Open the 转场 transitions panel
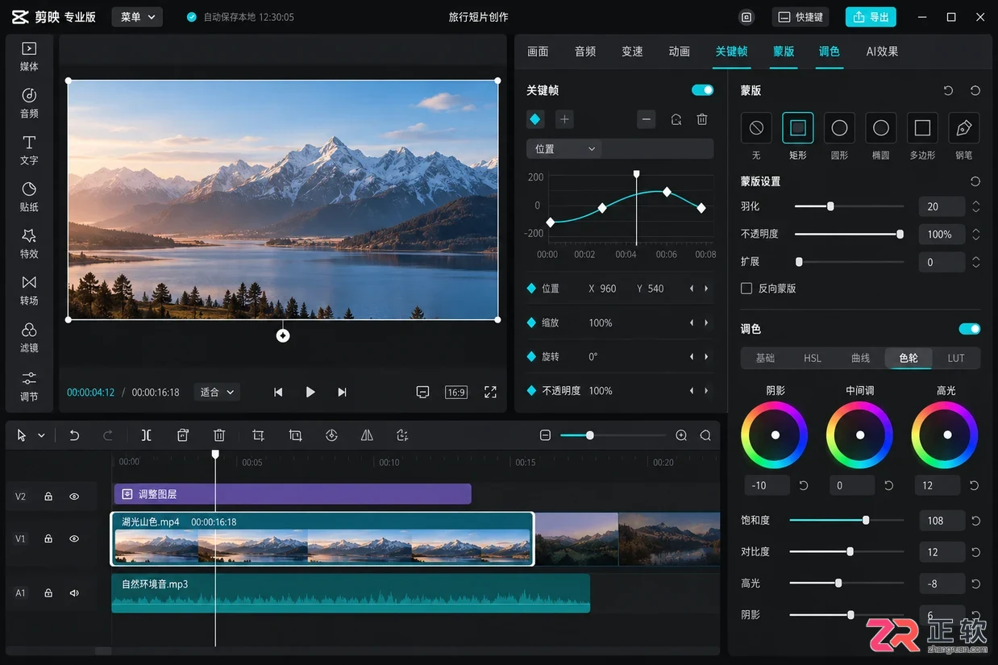This screenshot has height=665, width=998. pyautogui.click(x=29, y=290)
